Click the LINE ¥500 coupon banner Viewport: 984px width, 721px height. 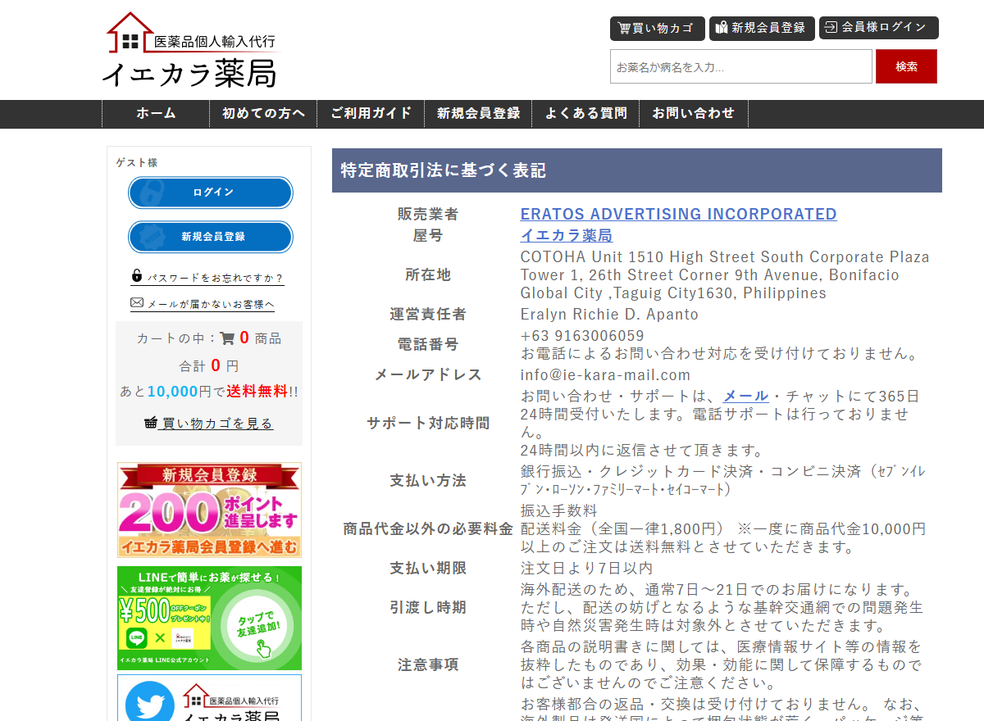coord(209,618)
